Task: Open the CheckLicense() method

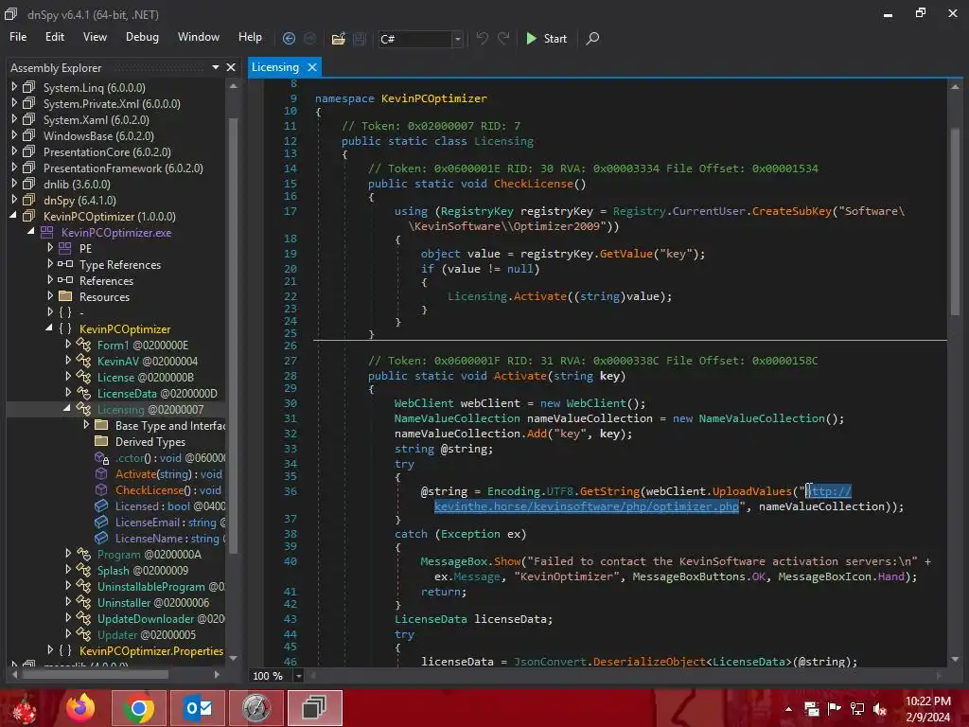Action: (167, 490)
